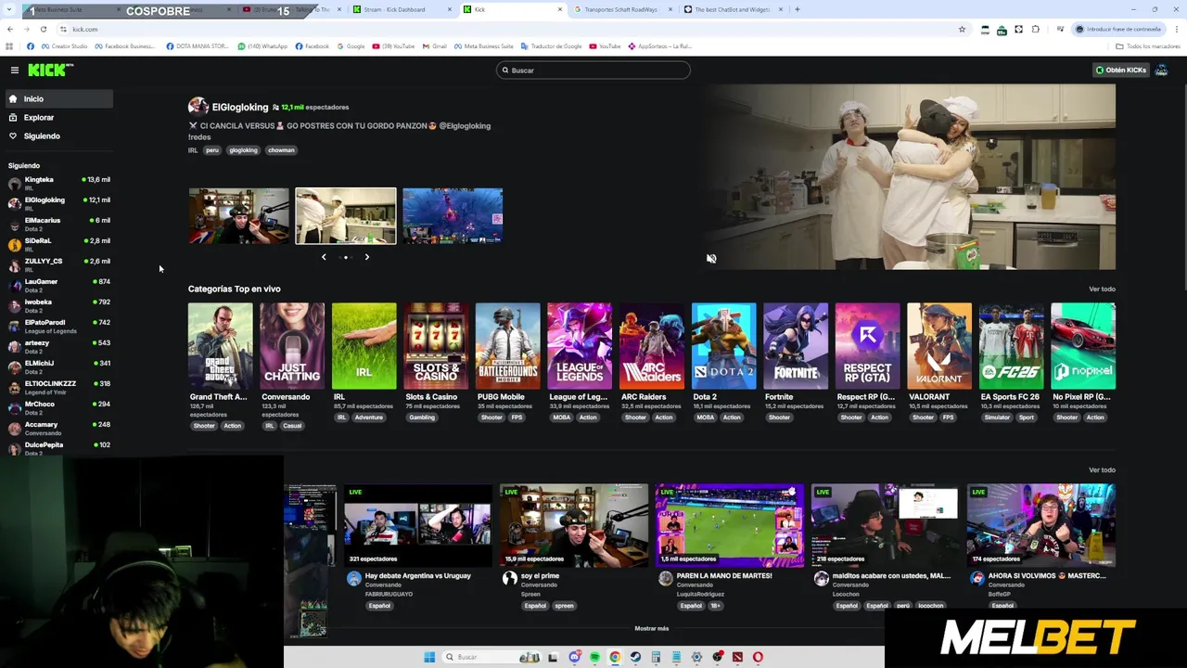Open 'Hay debate Argentina vs Uruguay' stream
The width and height of the screenshot is (1187, 668).
pyautogui.click(x=417, y=525)
